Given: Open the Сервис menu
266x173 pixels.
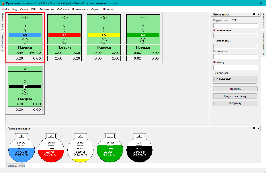Looking at the screenshot, I should coord(96,9).
